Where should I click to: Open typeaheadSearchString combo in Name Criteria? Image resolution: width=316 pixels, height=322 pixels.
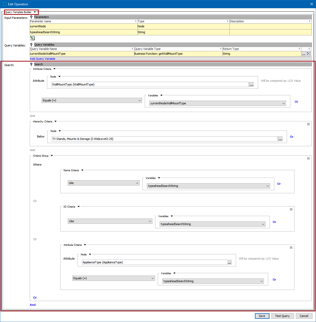[208, 186]
